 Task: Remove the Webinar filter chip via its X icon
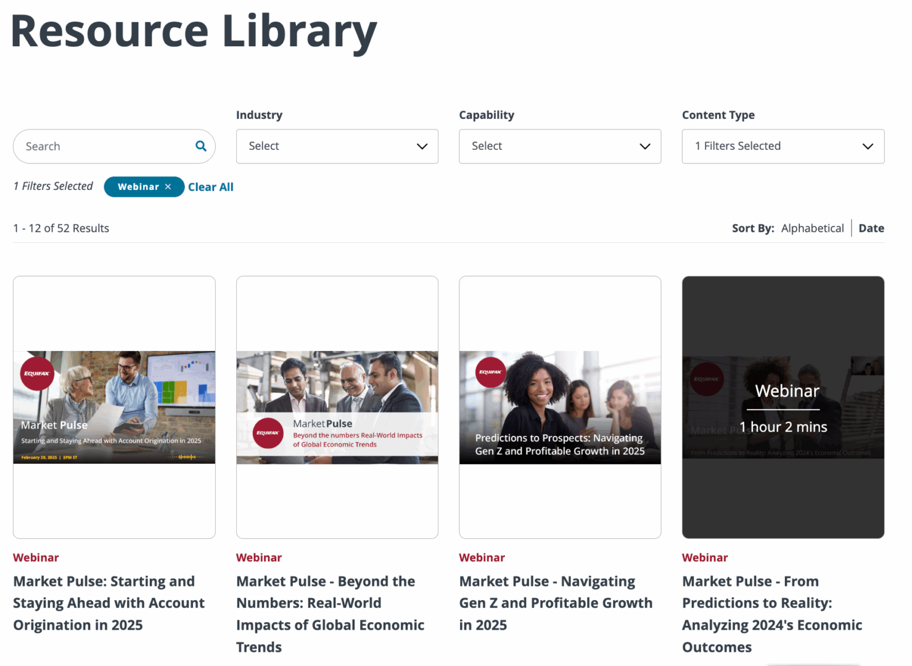[x=167, y=186]
